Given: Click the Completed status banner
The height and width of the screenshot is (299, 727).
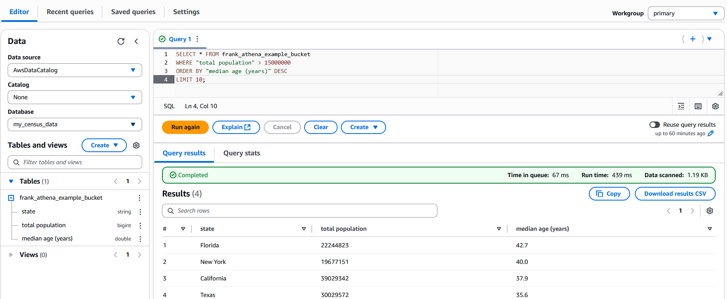Looking at the screenshot, I should [x=439, y=175].
